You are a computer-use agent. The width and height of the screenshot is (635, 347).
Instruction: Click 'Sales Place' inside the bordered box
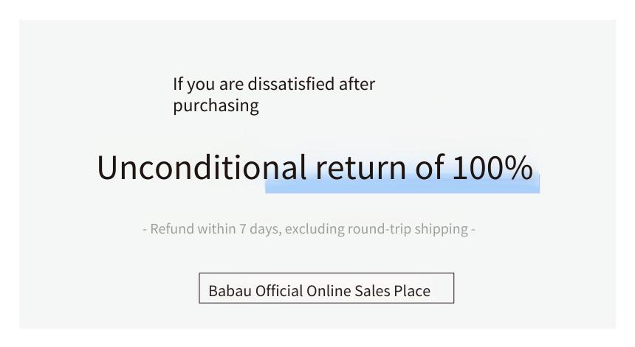pyautogui.click(x=392, y=291)
